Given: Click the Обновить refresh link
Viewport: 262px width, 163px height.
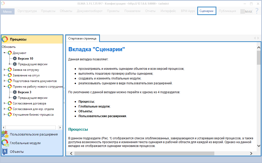Looking at the screenshot, I should tap(9, 47).
